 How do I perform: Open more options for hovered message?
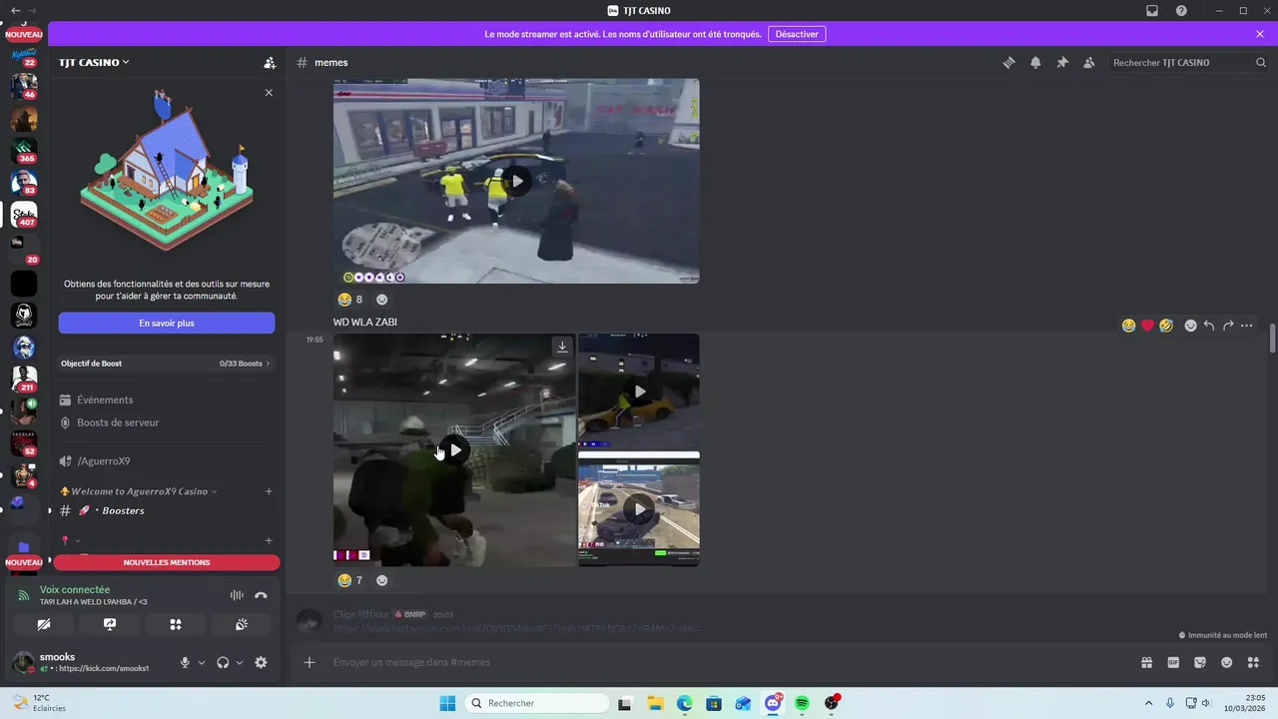1247,326
